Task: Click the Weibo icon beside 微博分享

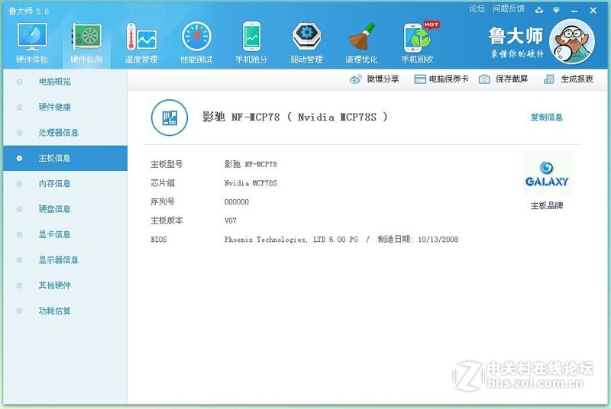Action: [355, 79]
